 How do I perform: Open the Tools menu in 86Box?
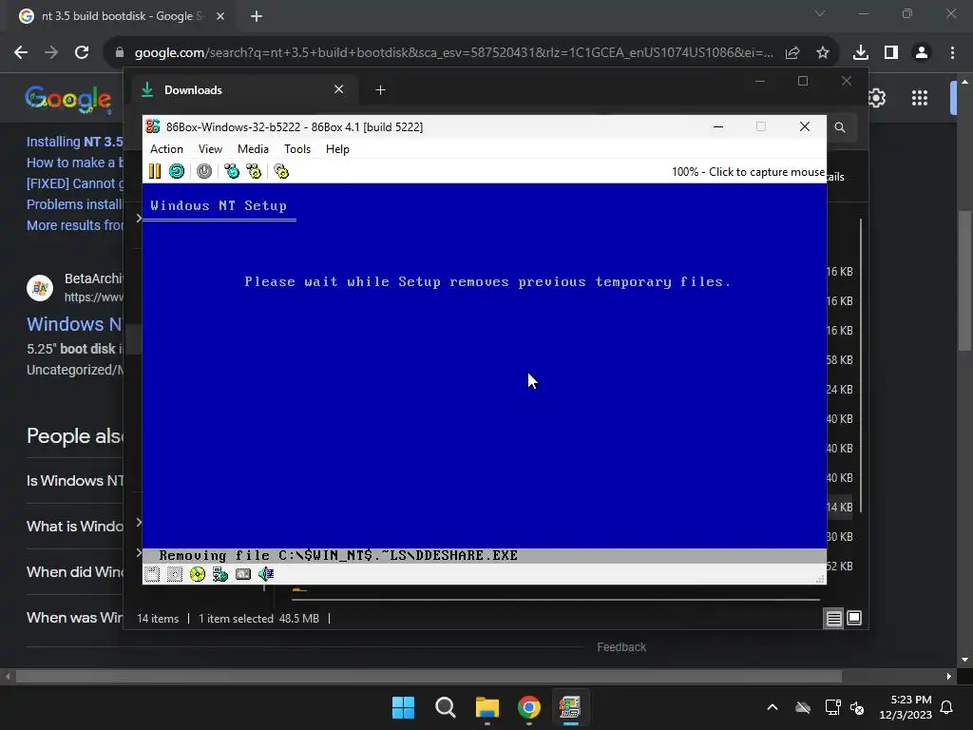(297, 149)
